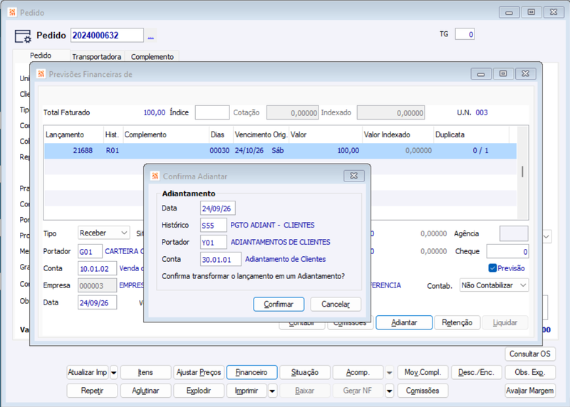Minimize the Pedido window
570x407 pixels.
point(509,12)
